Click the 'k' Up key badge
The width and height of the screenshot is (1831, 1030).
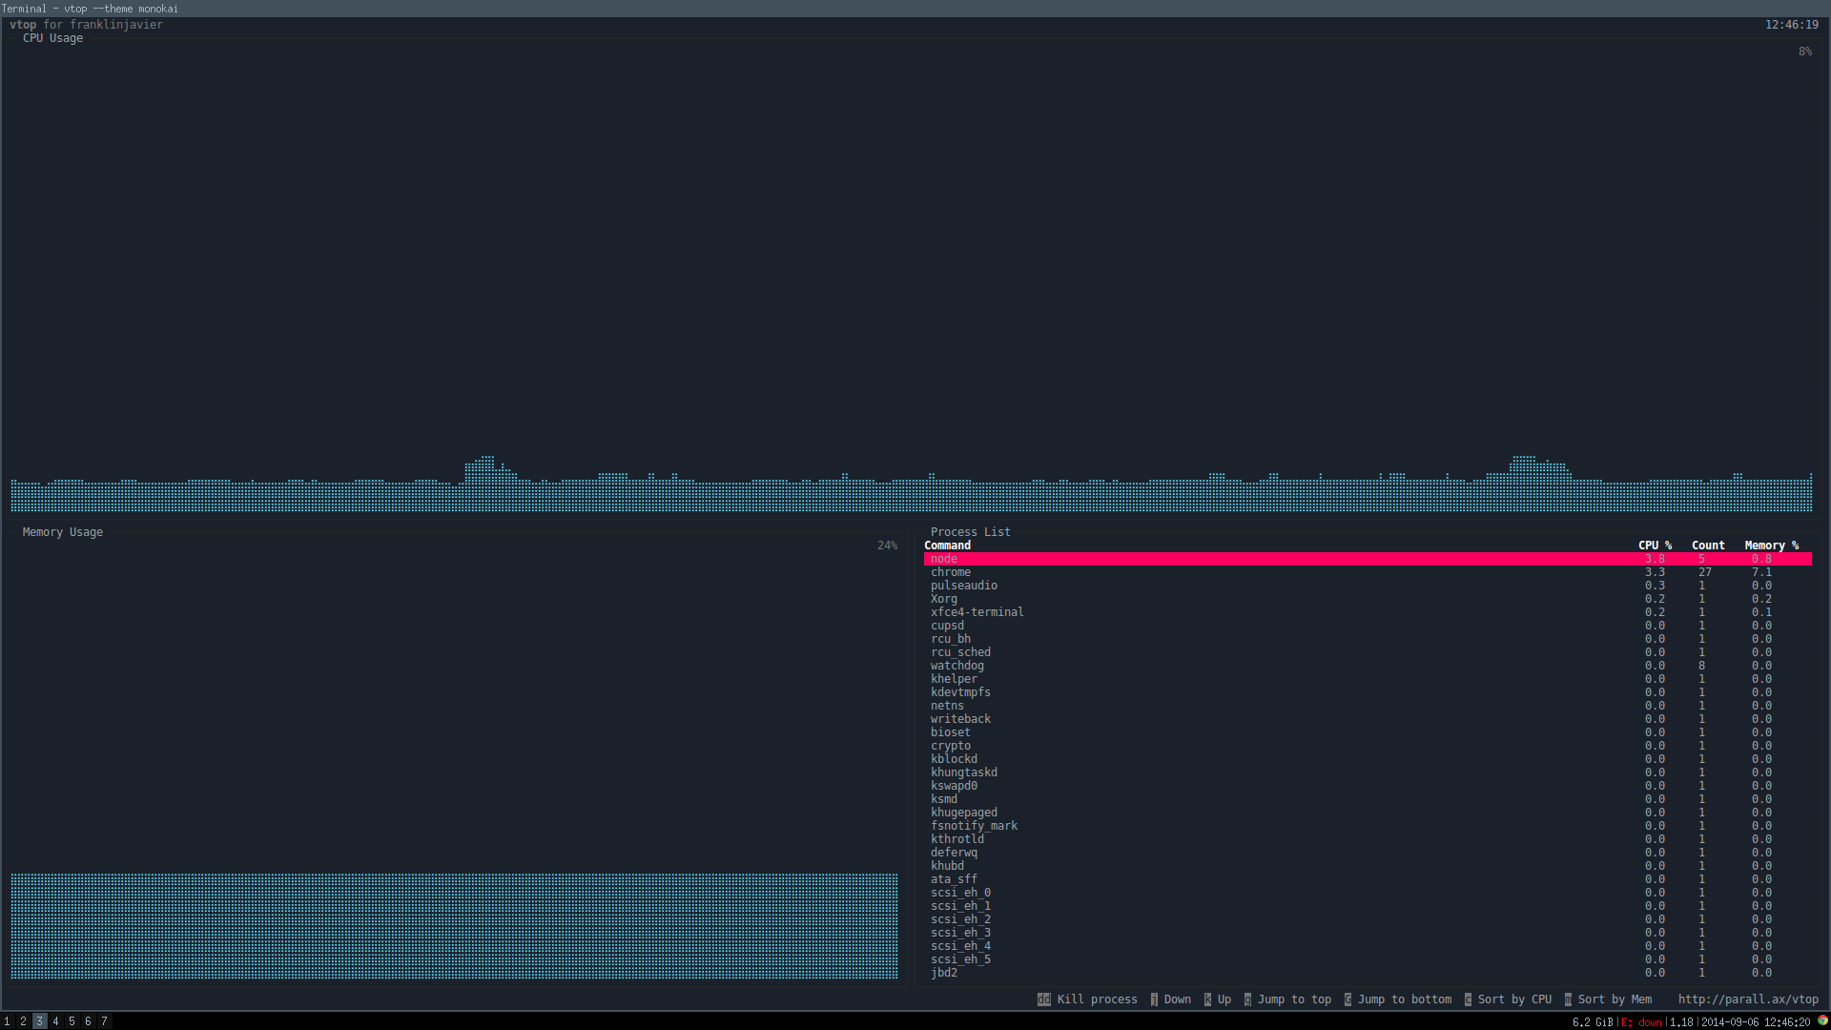click(x=1207, y=999)
